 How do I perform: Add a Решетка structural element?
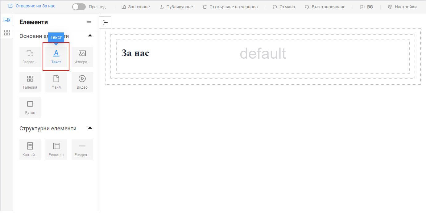coord(56,149)
